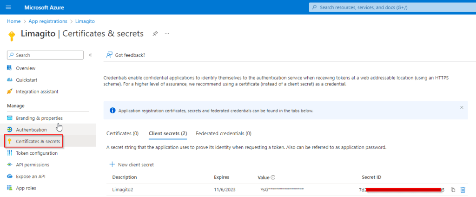The image size is (476, 197).
Task: Go to Home breadcrumb link
Action: pos(13,21)
